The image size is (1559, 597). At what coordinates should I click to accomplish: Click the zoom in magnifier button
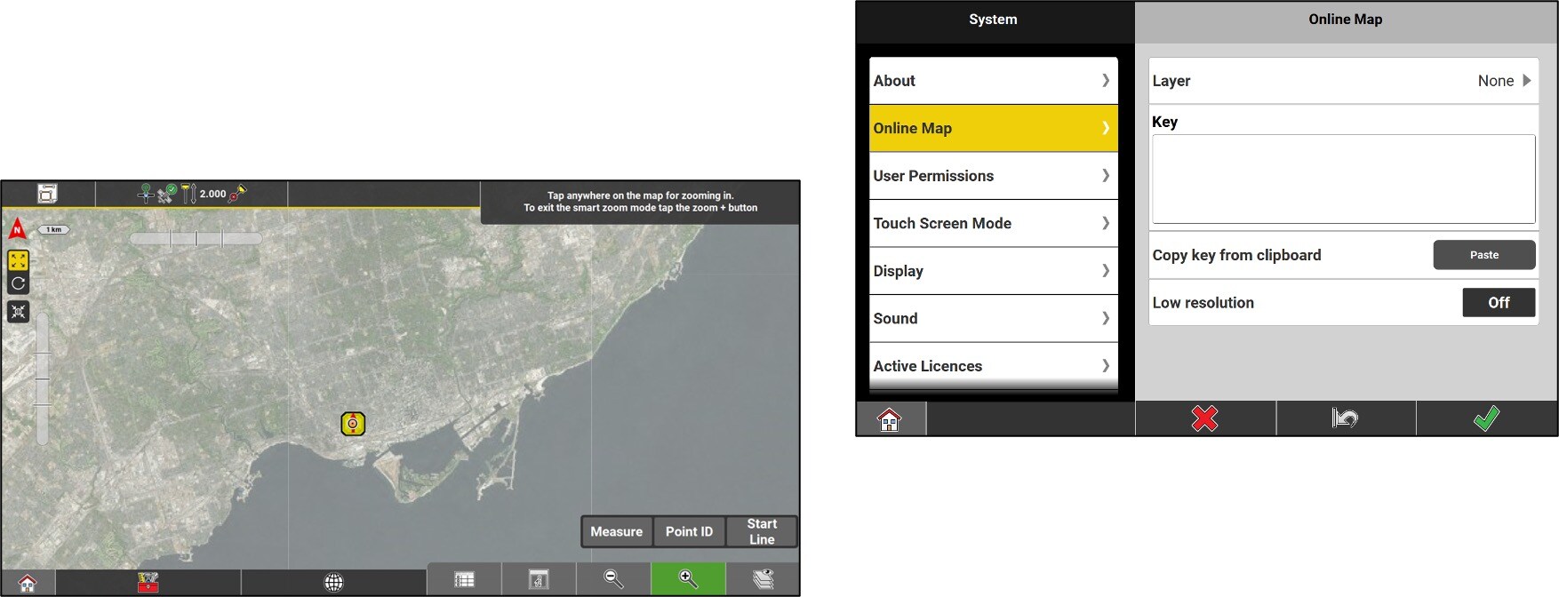[x=688, y=579]
